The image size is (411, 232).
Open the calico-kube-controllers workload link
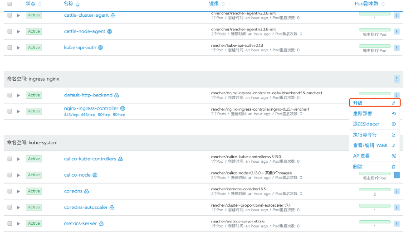click(x=90, y=159)
